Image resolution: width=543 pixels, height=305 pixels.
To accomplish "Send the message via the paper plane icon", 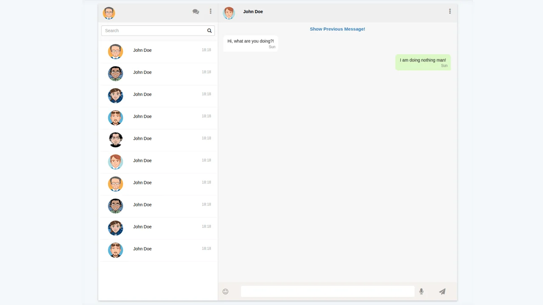I will (442, 291).
